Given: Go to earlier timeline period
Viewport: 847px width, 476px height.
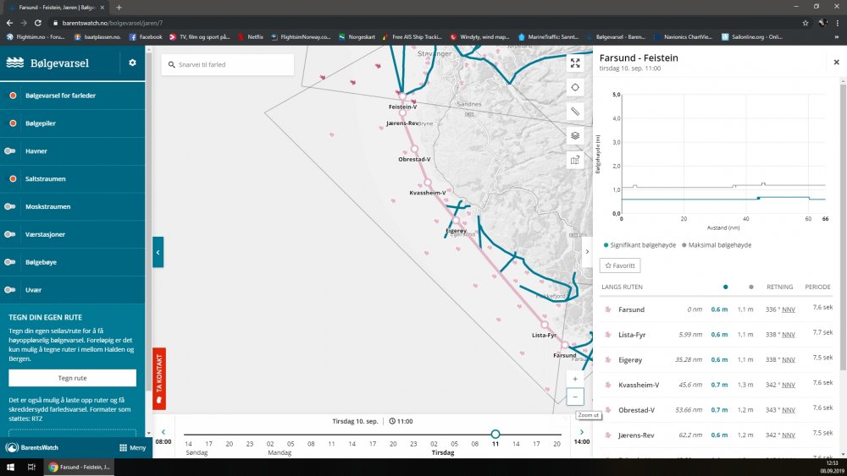Looking at the screenshot, I should (x=163, y=432).
